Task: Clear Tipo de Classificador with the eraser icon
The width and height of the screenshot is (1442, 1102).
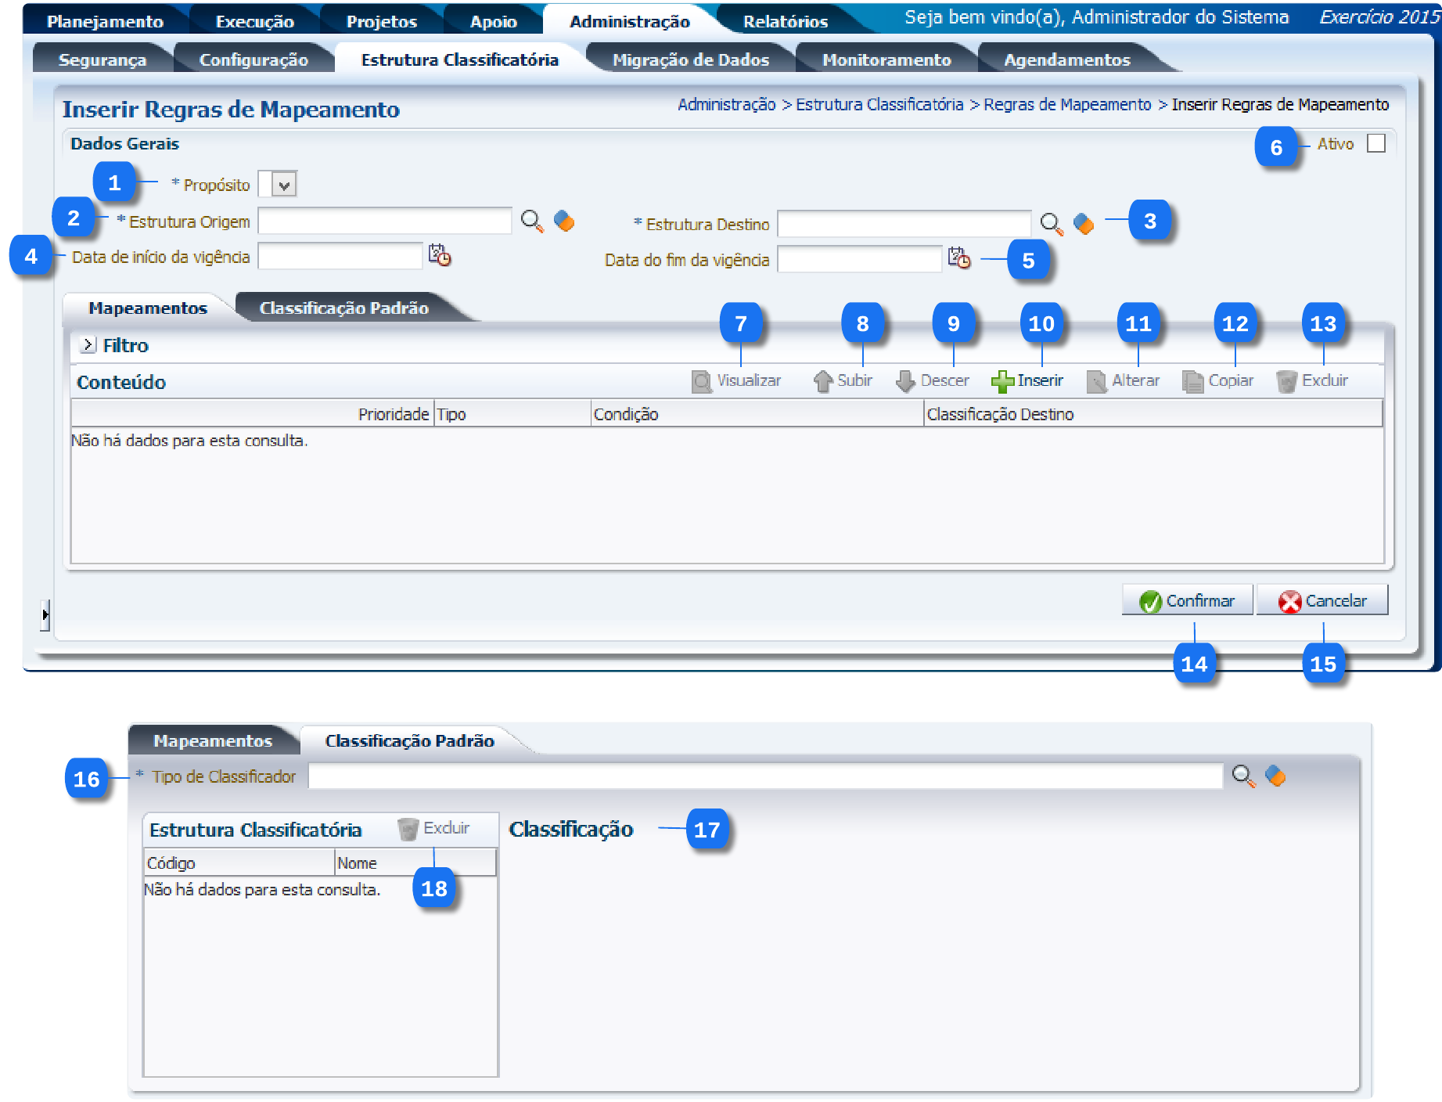Action: point(1275,776)
